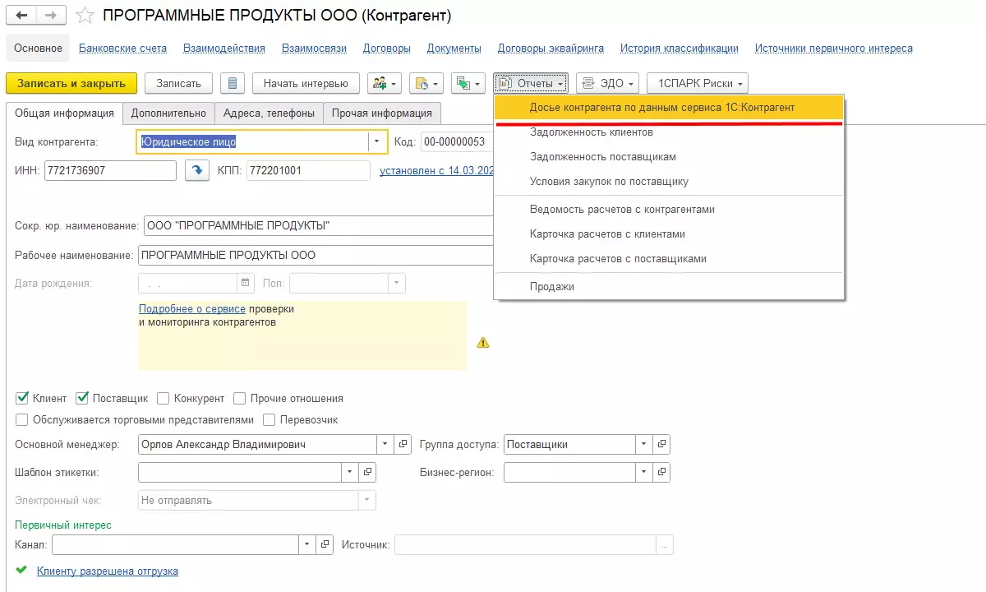This screenshot has width=986, height=592.
Task: Uncheck the Клиент checkbox
Action: [x=22, y=399]
